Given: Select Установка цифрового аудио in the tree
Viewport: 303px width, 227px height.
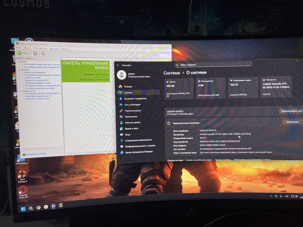Looking at the screenshot, I should 38,83.
